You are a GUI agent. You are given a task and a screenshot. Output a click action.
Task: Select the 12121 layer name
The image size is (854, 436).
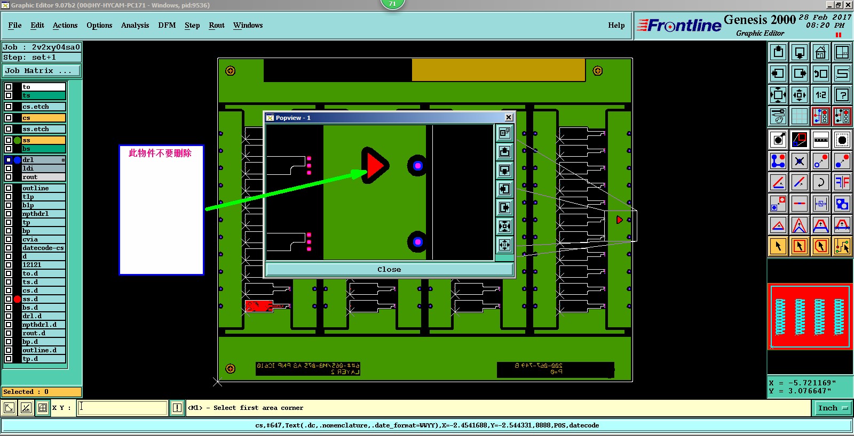(44, 265)
